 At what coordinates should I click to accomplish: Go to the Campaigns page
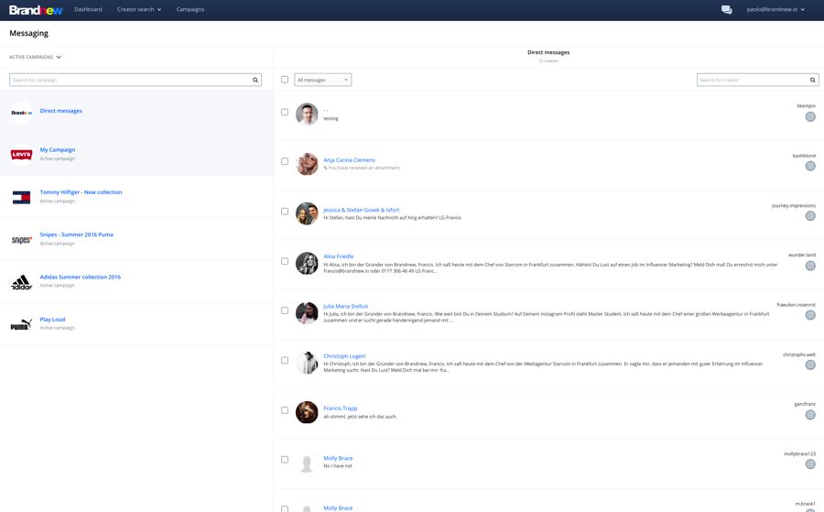[190, 9]
